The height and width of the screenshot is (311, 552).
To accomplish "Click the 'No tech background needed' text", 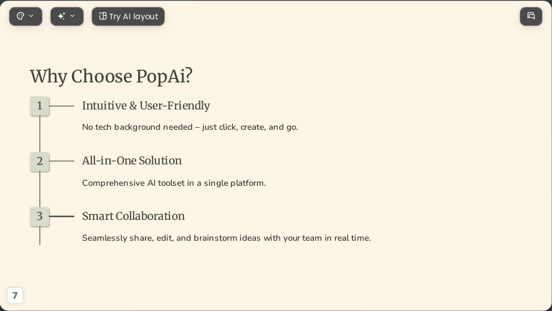I will pos(190,127).
